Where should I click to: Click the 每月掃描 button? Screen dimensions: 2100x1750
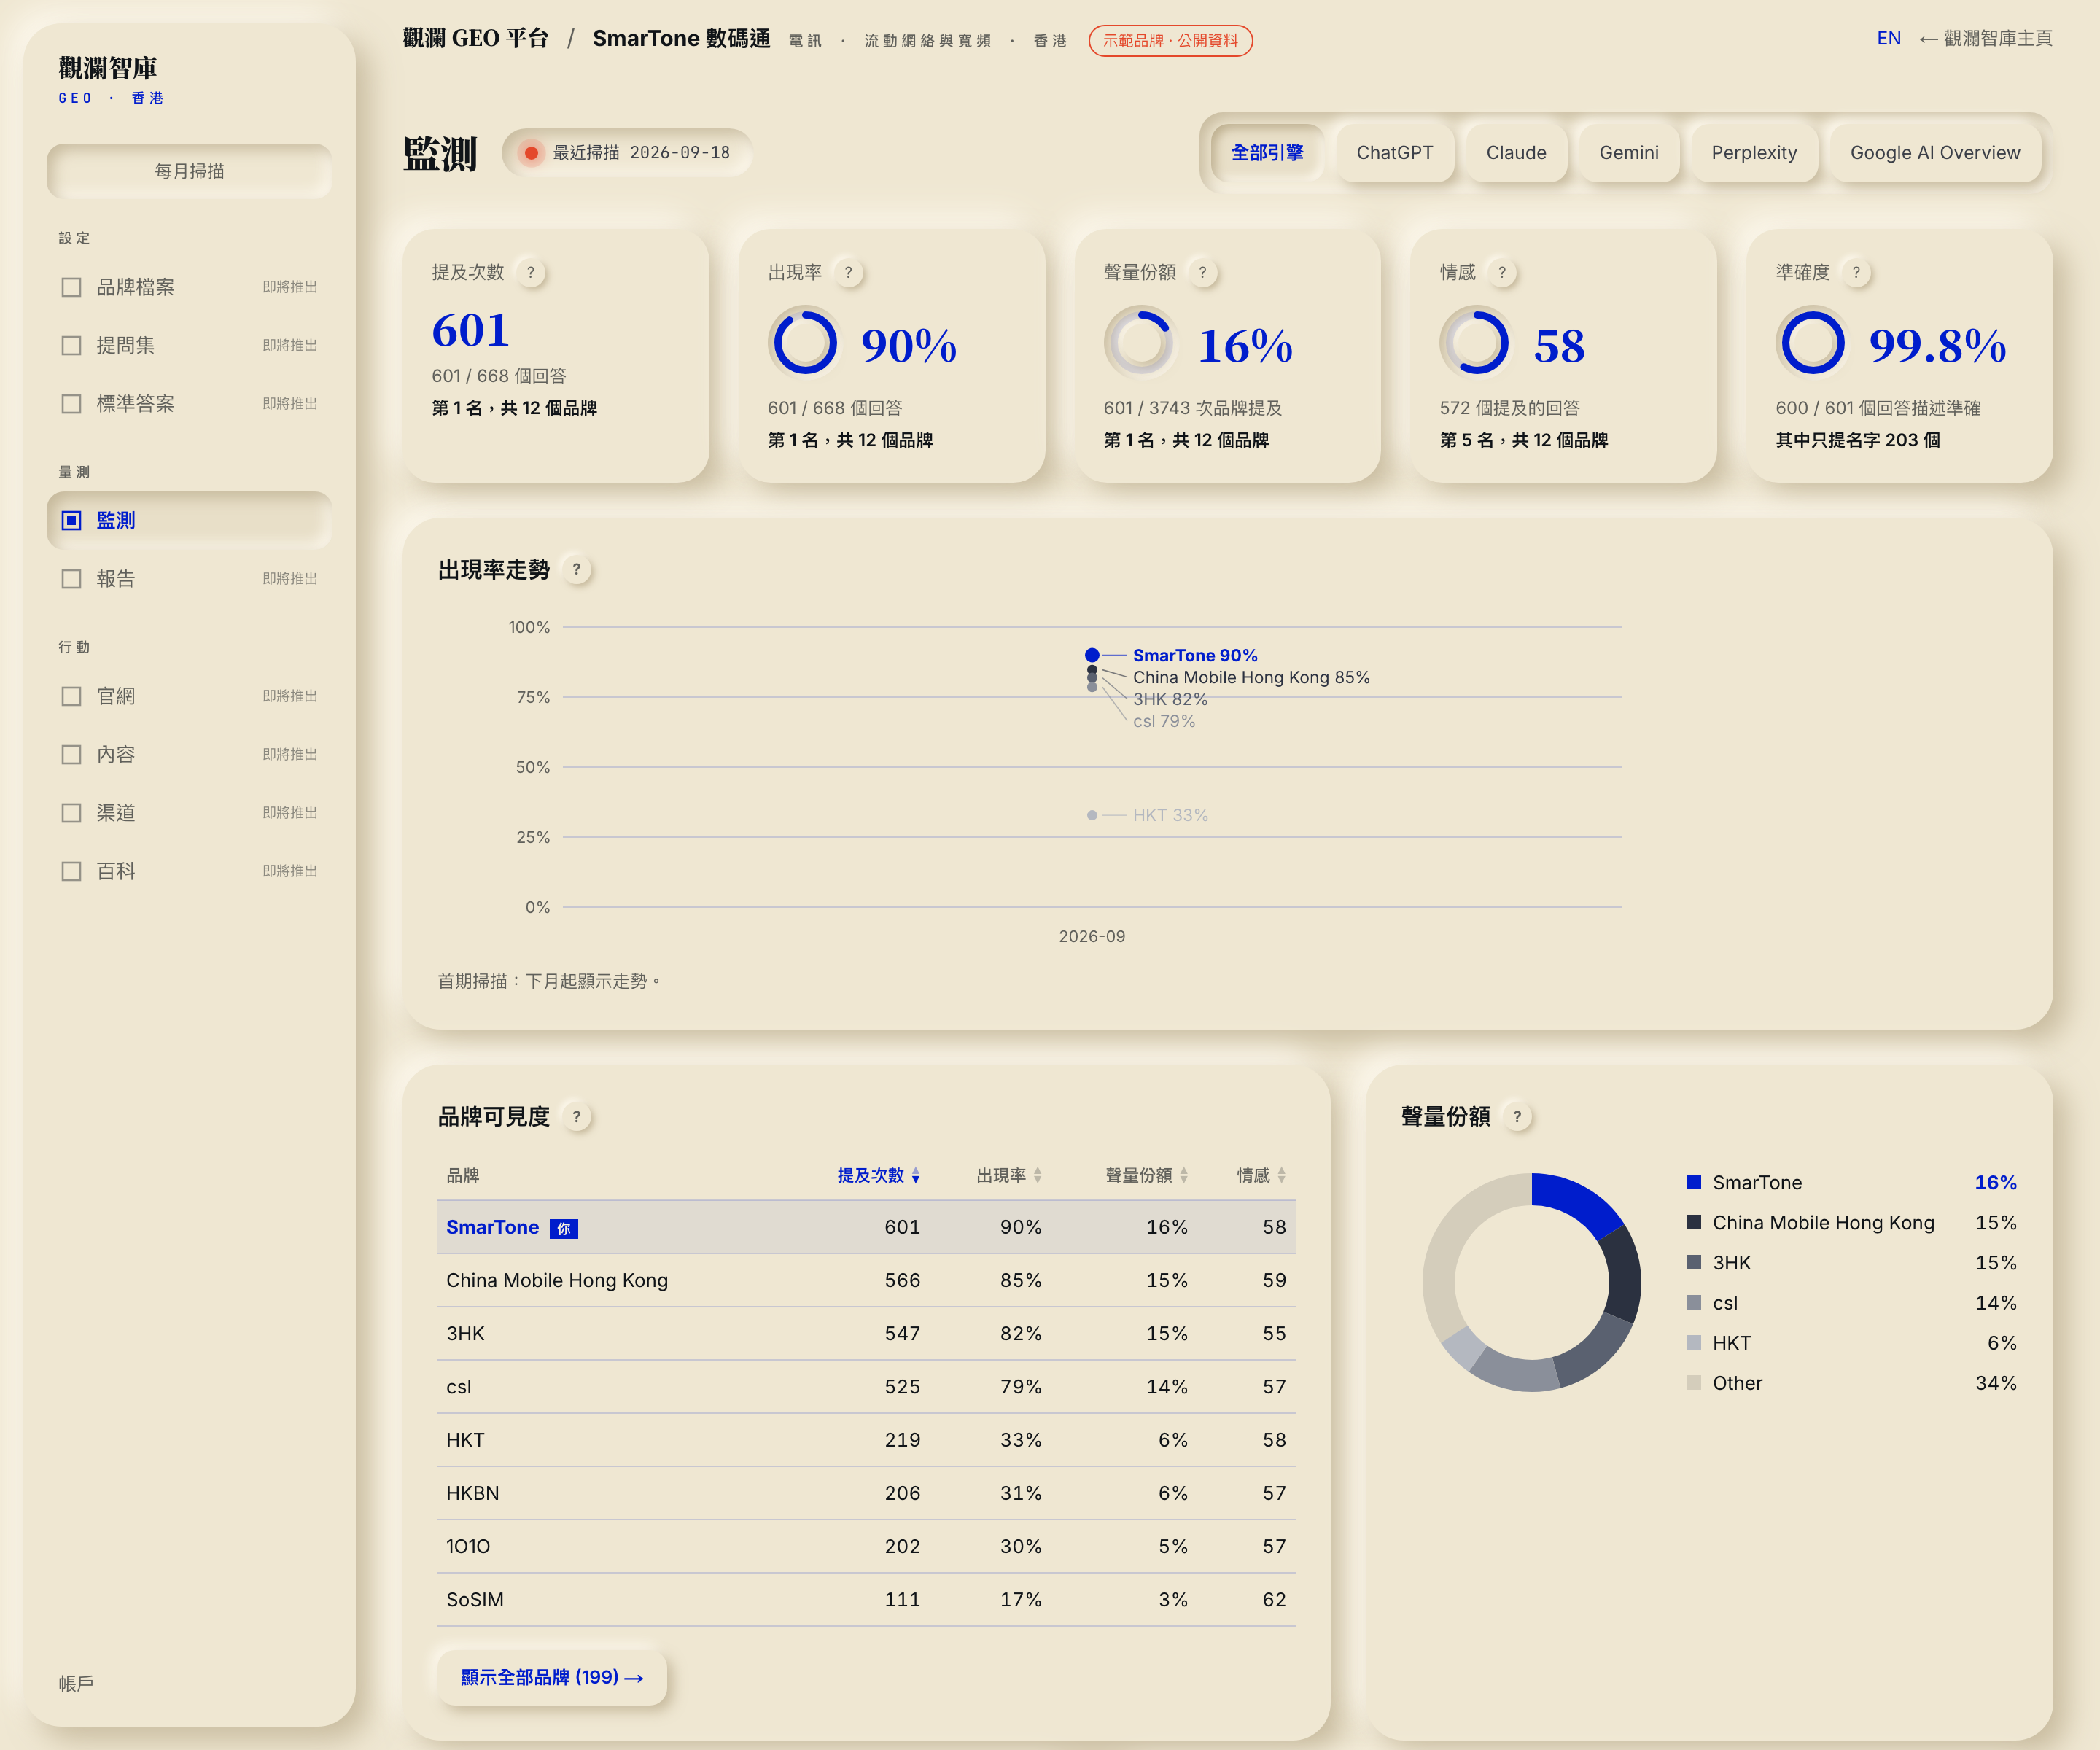(x=190, y=171)
